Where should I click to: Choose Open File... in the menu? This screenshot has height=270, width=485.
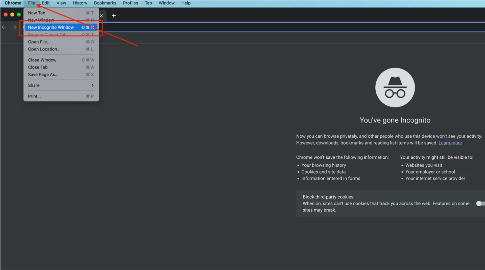click(x=61, y=42)
